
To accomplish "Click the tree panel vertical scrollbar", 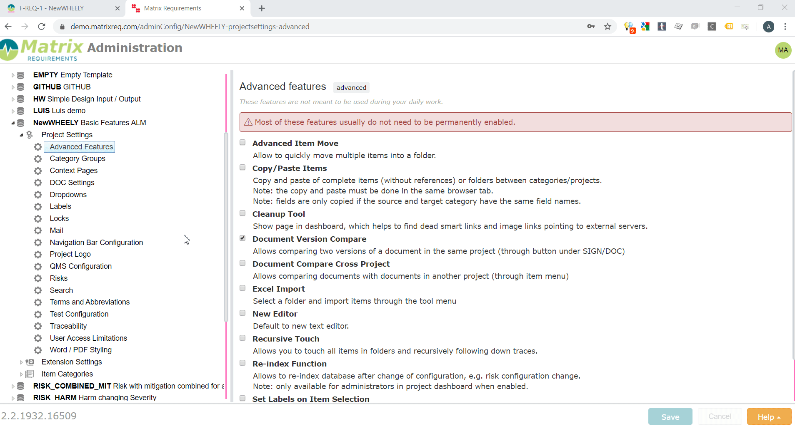I will pyautogui.click(x=226, y=227).
